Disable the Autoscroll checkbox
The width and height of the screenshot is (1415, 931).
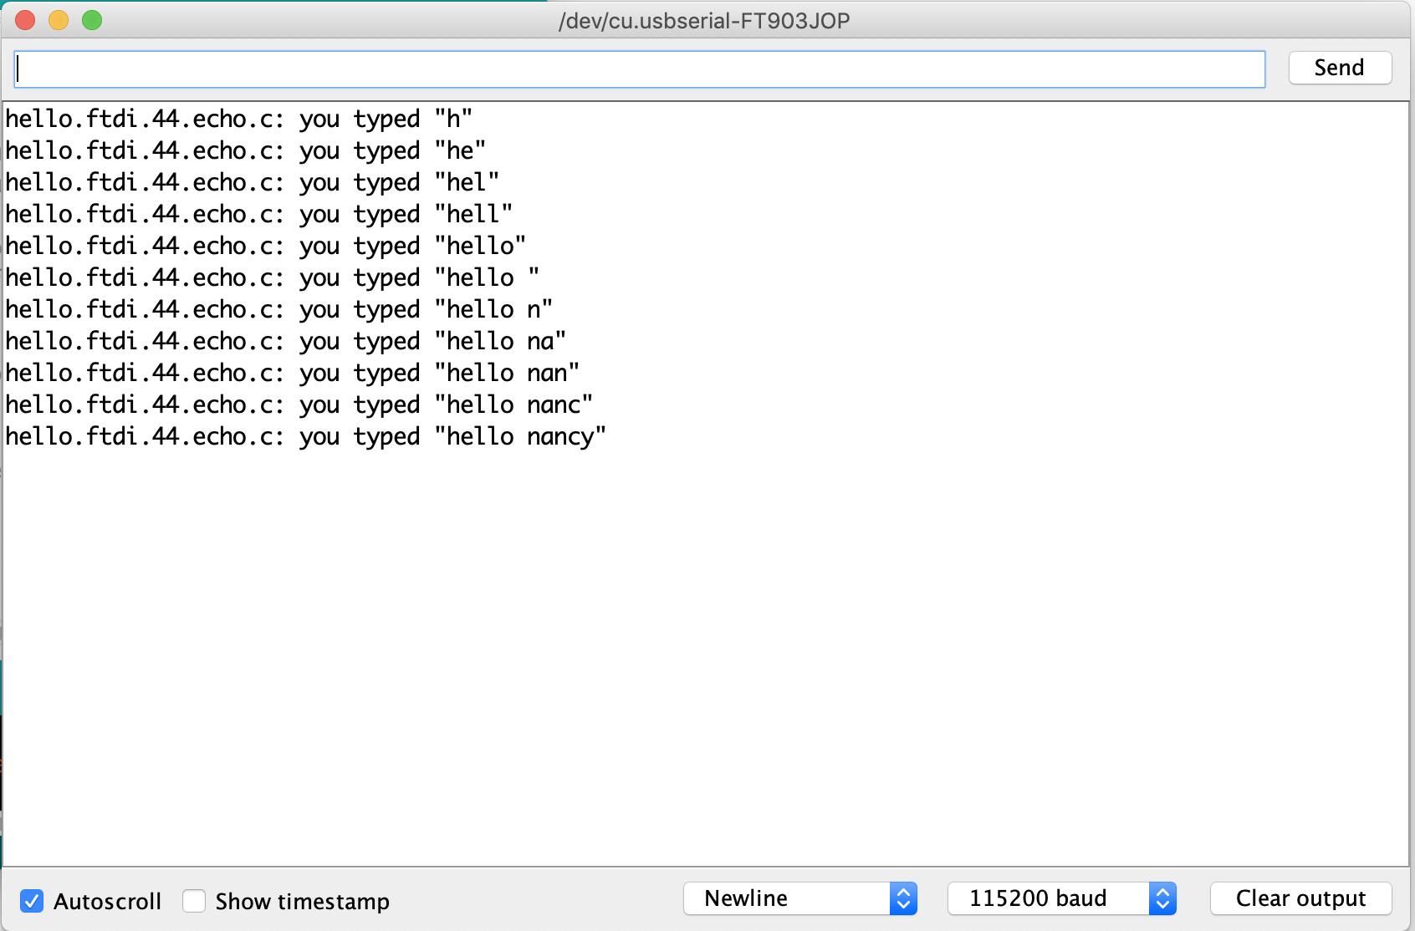tap(32, 901)
